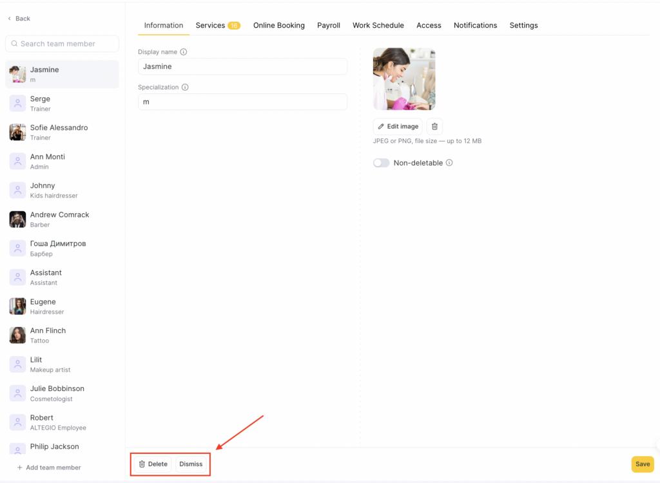Switch to Work Schedule tab
The image size is (660, 483).
pyautogui.click(x=378, y=25)
